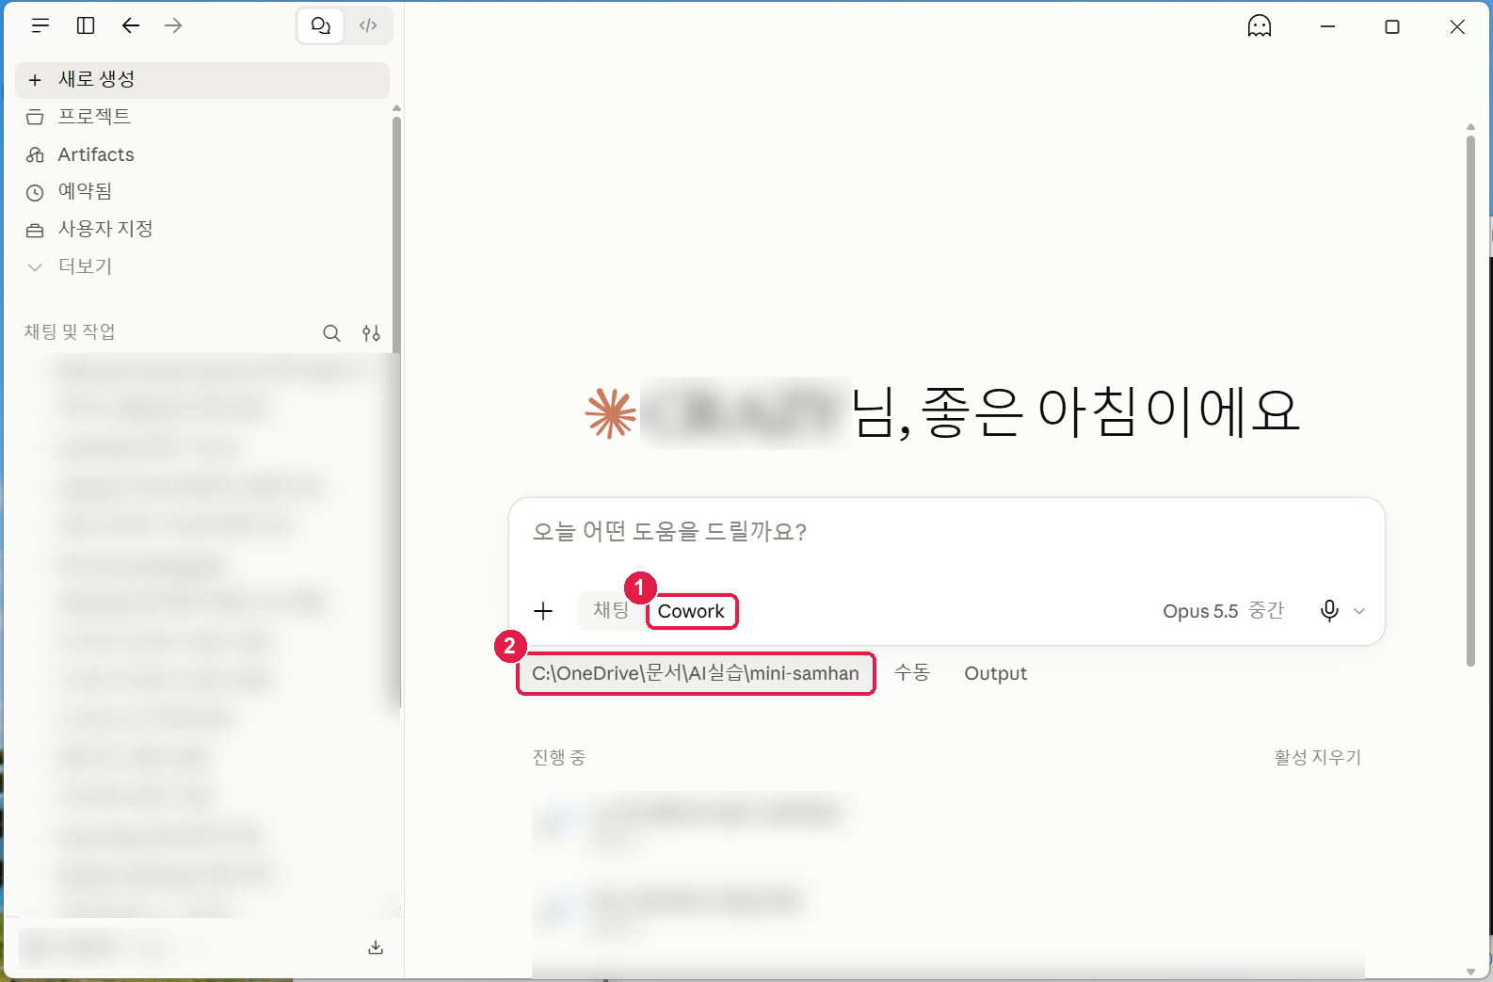Open 예약됨 in the sidebar
This screenshot has width=1493, height=982.
[x=202, y=191]
